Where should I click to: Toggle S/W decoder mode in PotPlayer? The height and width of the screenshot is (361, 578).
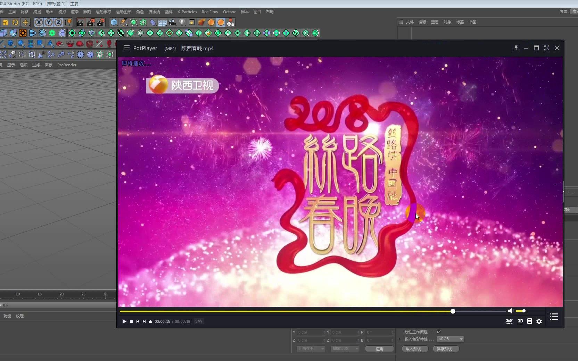tap(199, 321)
